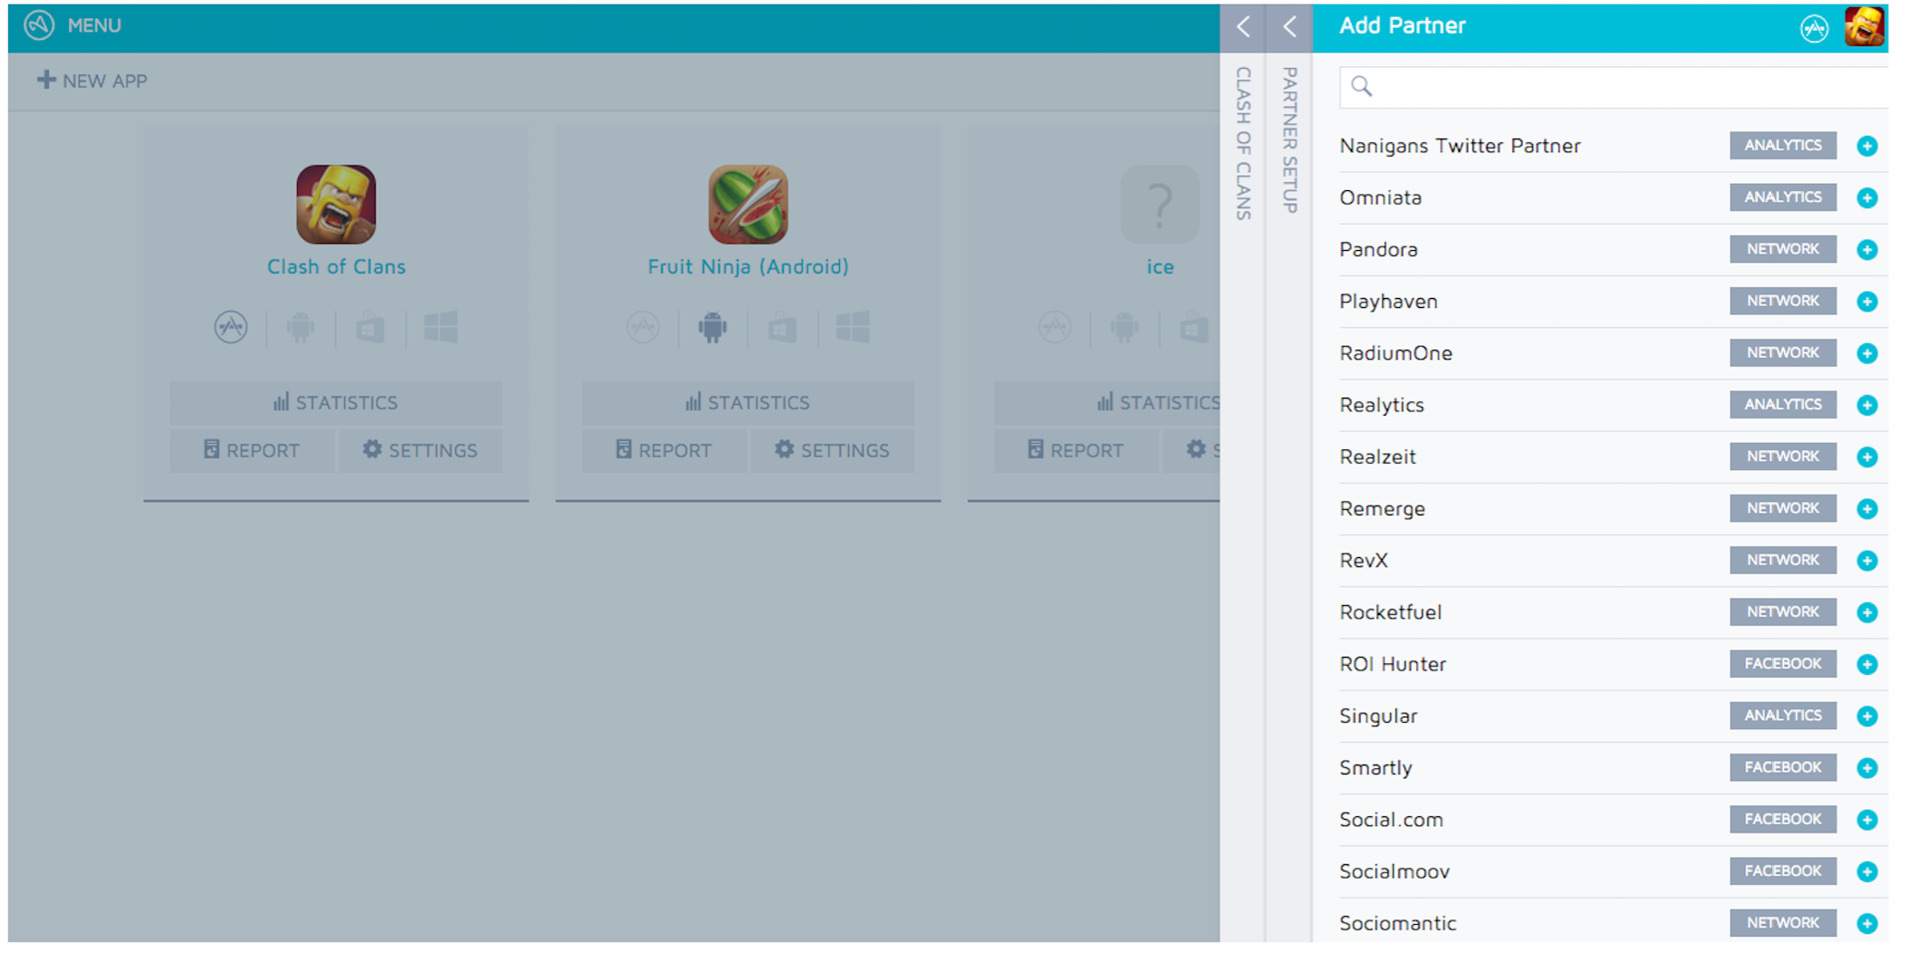
Task: Add Playhaven partner with plus icon
Action: click(1867, 301)
